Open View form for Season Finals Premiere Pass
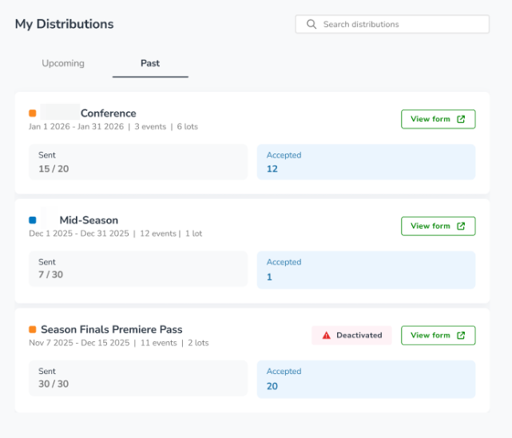Viewport: 512px width, 438px height. click(x=439, y=335)
